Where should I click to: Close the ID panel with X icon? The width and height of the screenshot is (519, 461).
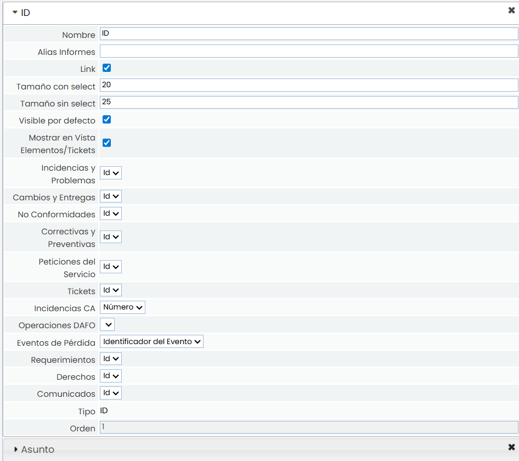(511, 10)
